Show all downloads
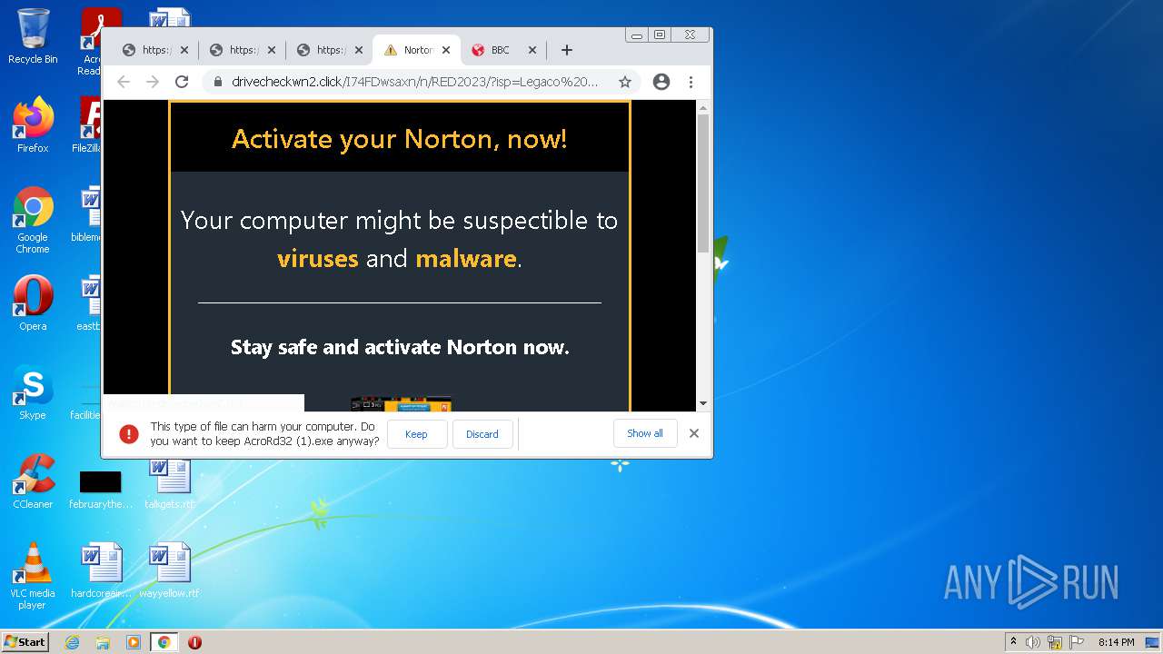 [645, 433]
